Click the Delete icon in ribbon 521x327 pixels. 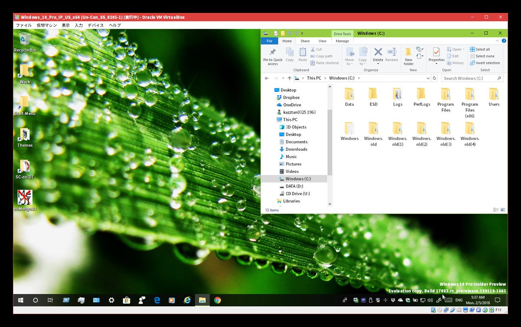378,52
